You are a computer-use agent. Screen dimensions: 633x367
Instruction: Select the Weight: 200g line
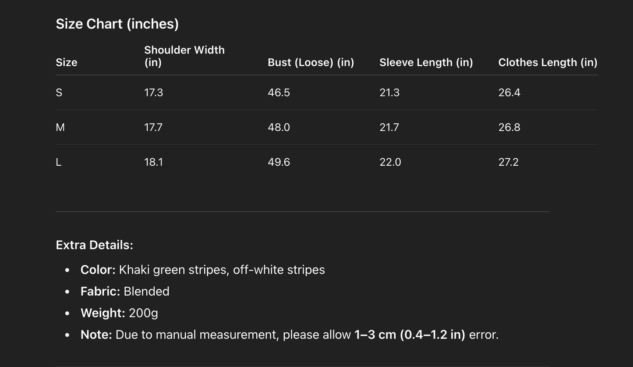(x=119, y=313)
